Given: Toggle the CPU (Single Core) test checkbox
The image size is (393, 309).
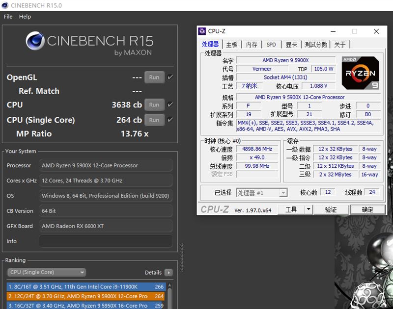Looking at the screenshot, I should click(x=170, y=120).
